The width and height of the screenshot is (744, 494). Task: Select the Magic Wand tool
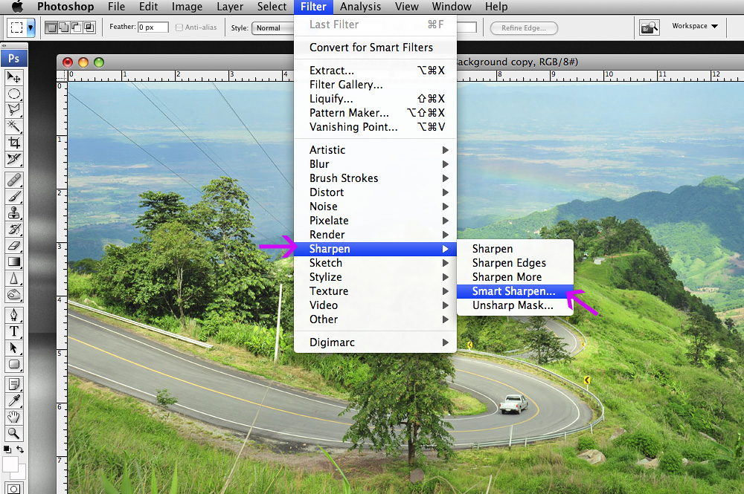(x=14, y=126)
